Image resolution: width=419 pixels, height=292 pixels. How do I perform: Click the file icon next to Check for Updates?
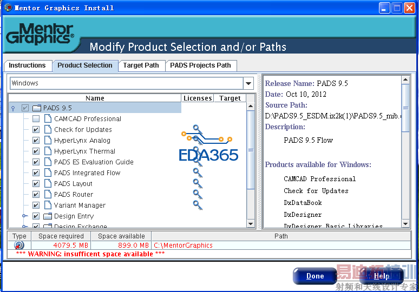[48, 129]
